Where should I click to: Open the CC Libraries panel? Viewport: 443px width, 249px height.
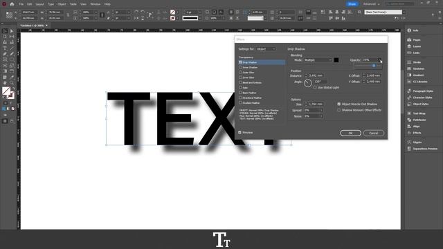click(x=417, y=82)
